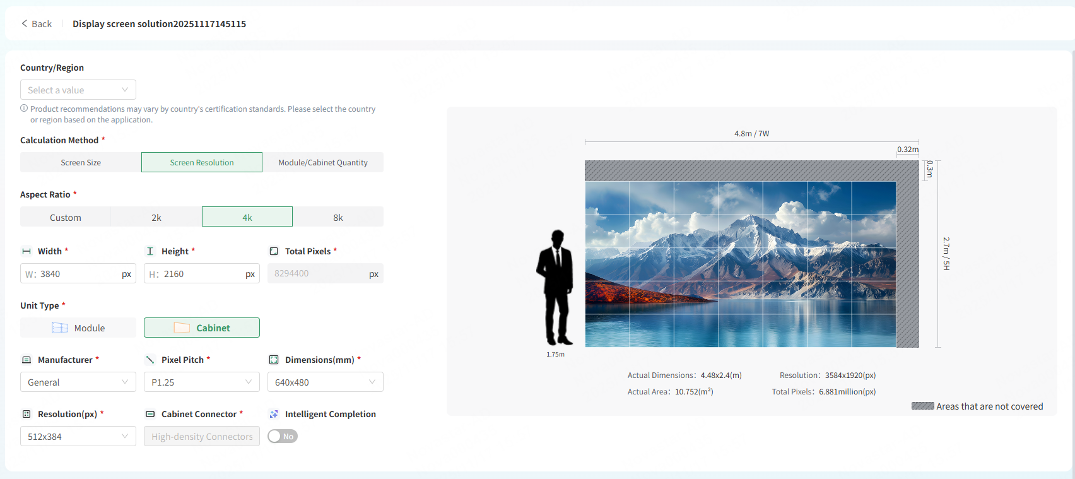1075x479 pixels.
Task: Toggle the Intelligent Completion switch
Action: tap(283, 436)
